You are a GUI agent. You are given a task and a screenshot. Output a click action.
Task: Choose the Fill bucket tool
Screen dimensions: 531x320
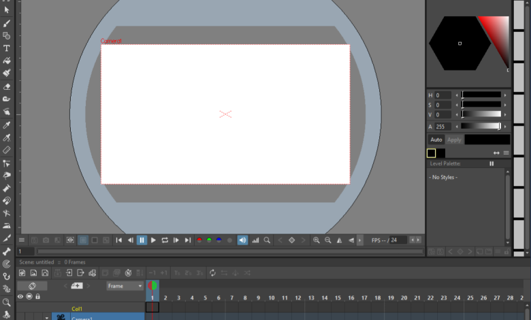click(x=7, y=61)
